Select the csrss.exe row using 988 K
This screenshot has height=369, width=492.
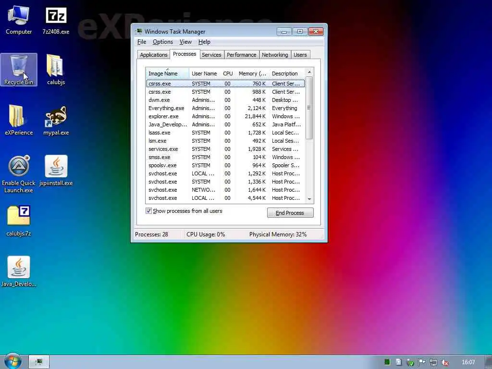[225, 92]
